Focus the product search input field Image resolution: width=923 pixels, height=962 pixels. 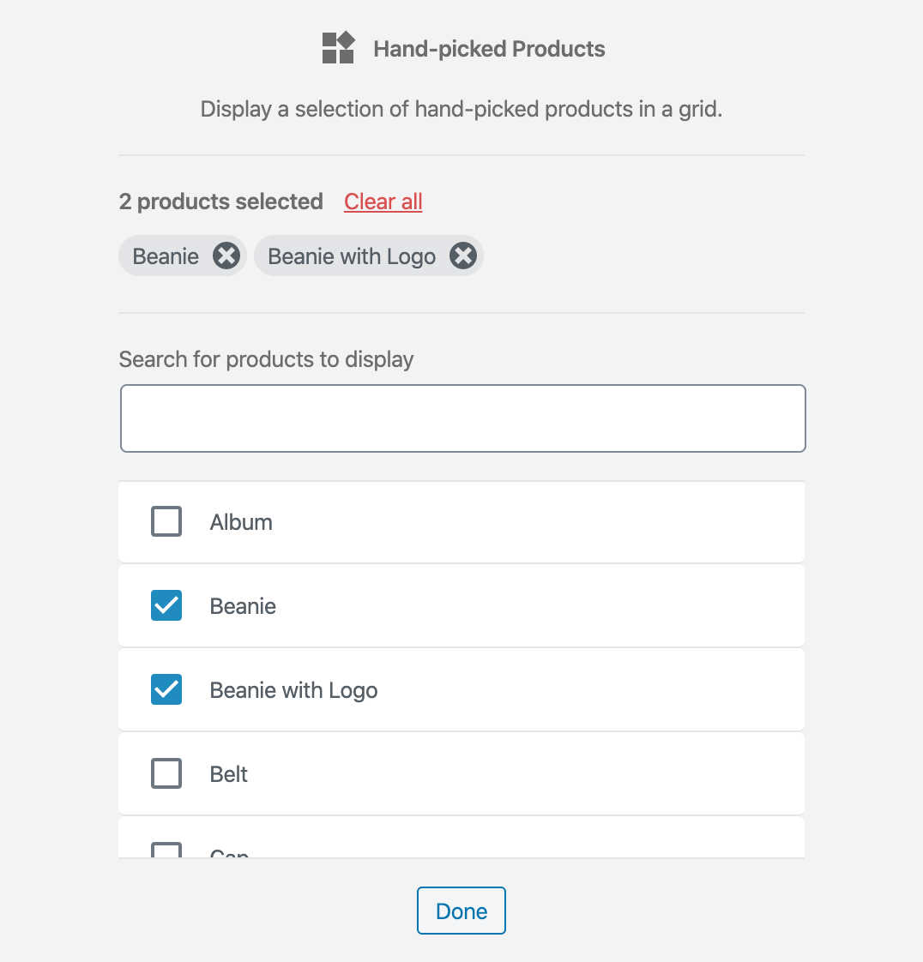[462, 418]
